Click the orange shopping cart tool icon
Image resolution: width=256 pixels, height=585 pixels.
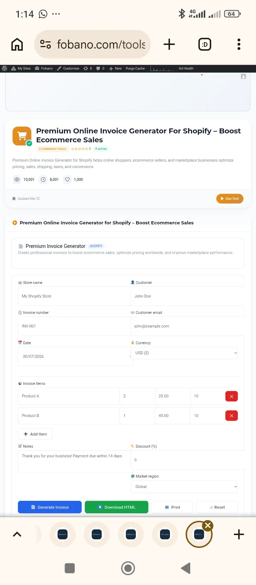(x=22, y=136)
